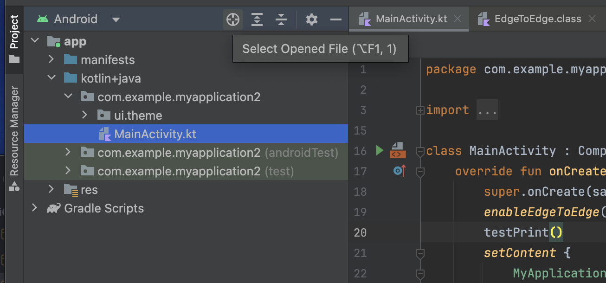Switch to the EdgeToEdge.class tab
This screenshot has width=606, height=283.
pos(538,19)
